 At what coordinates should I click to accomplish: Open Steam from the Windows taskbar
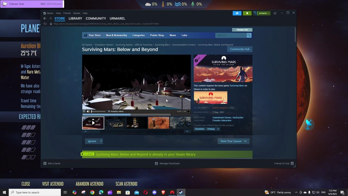(x=181, y=192)
